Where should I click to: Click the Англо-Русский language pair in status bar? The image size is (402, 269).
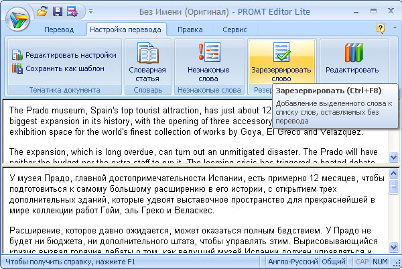[x=293, y=262]
